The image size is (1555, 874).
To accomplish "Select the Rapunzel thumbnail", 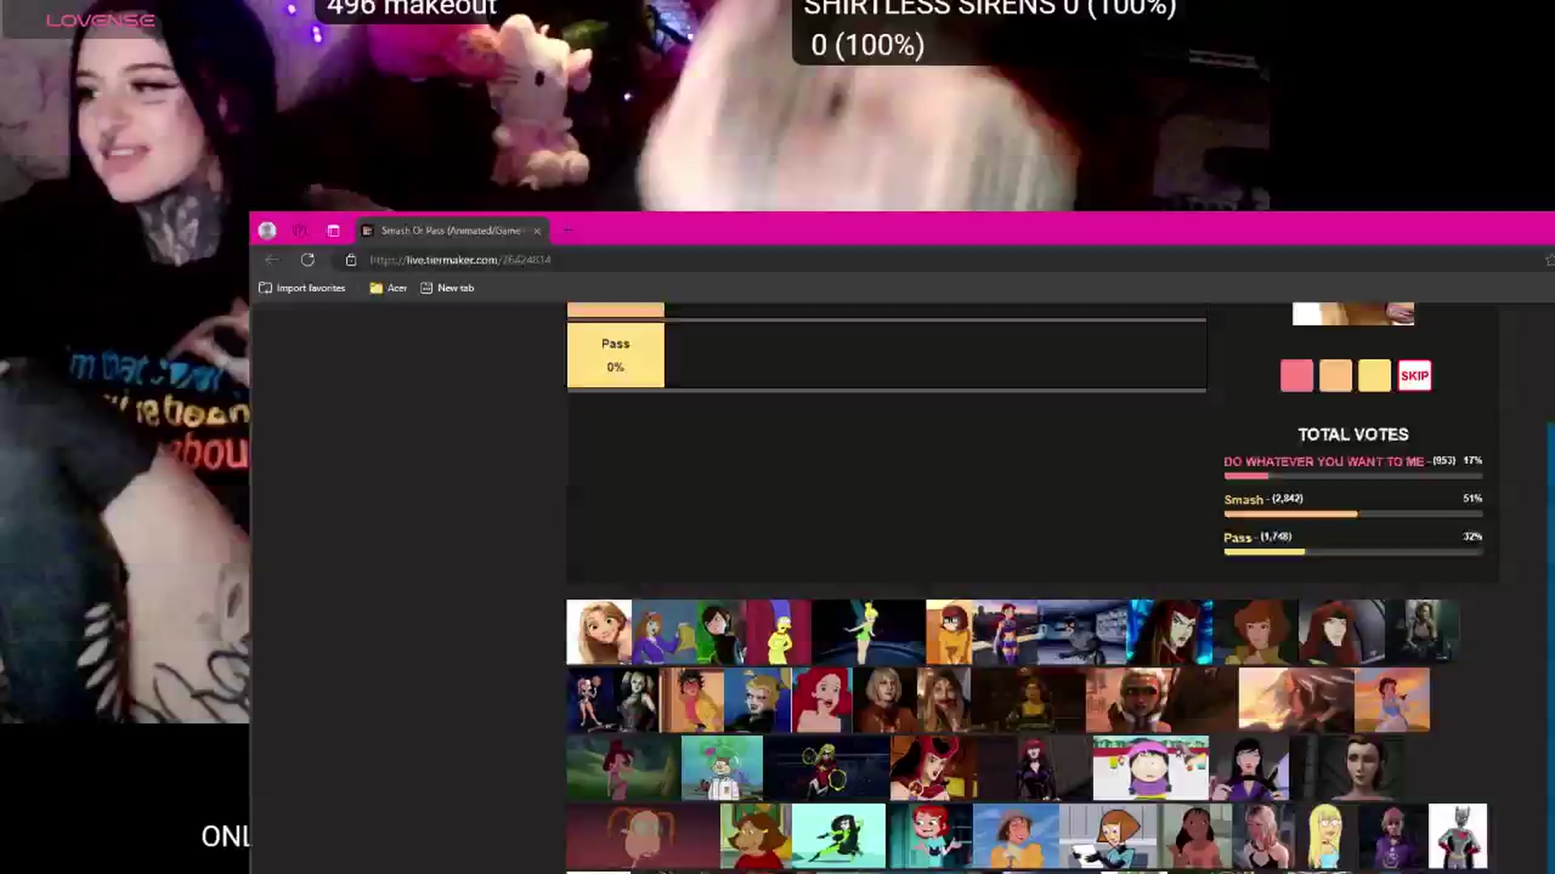I will (599, 632).
